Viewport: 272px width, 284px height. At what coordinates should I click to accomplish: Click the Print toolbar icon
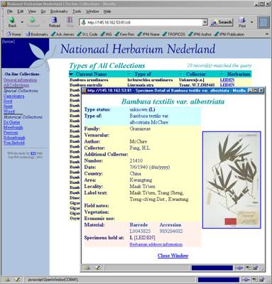point(242,22)
